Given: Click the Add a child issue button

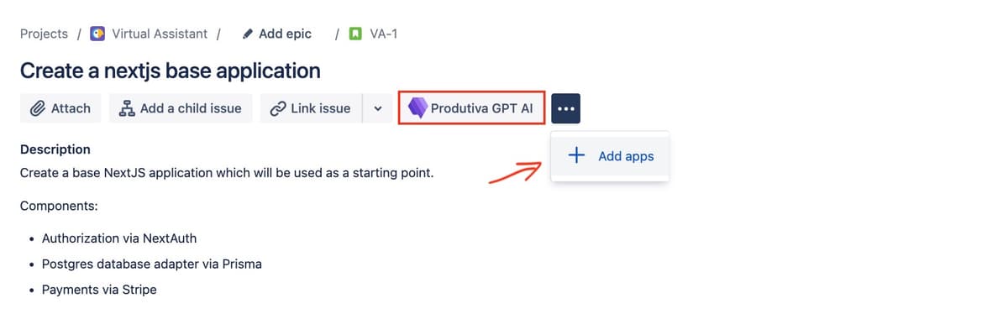Looking at the screenshot, I should coord(181,108).
